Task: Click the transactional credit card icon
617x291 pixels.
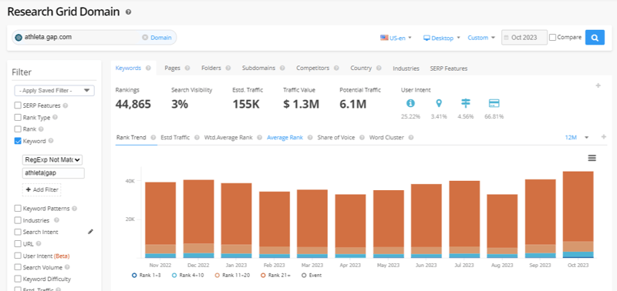Action: 494,103
